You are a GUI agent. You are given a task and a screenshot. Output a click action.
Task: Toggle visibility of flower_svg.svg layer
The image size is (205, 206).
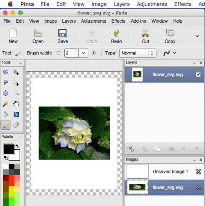click(198, 74)
